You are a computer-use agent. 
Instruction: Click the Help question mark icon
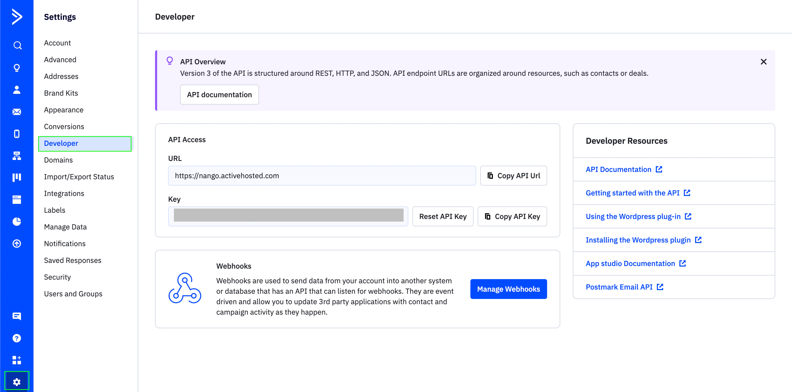[x=17, y=338]
